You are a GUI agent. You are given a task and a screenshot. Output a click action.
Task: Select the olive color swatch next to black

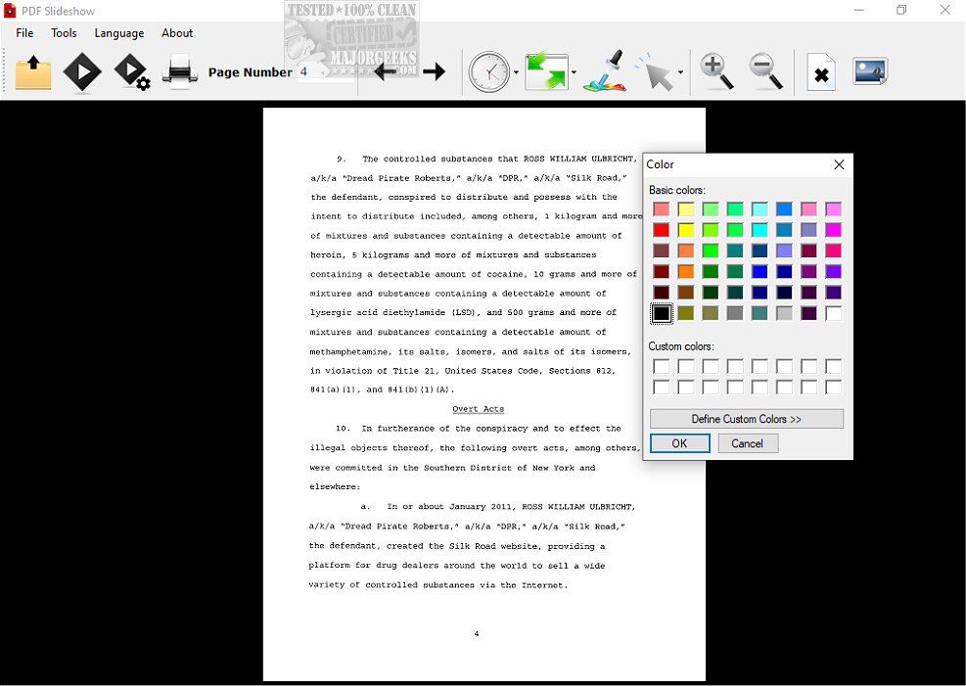click(x=686, y=313)
